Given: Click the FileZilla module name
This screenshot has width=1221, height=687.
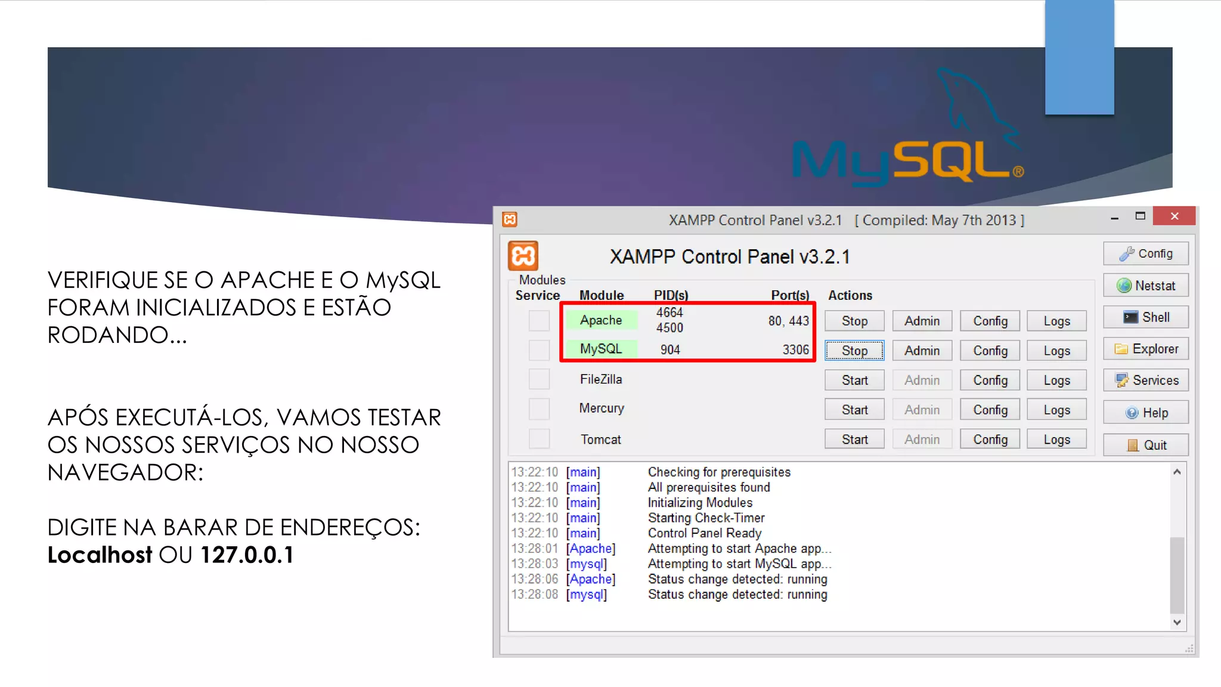Looking at the screenshot, I should [601, 379].
